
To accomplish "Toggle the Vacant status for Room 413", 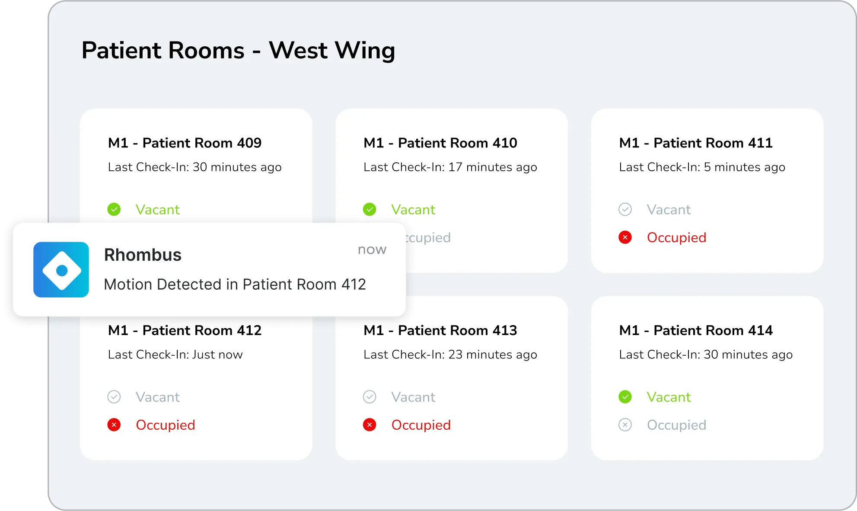I will (370, 397).
